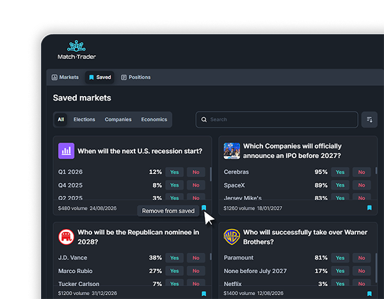Unsave the IPO companies market bookmark
Viewport: 384px width, 299px height.
(x=369, y=208)
